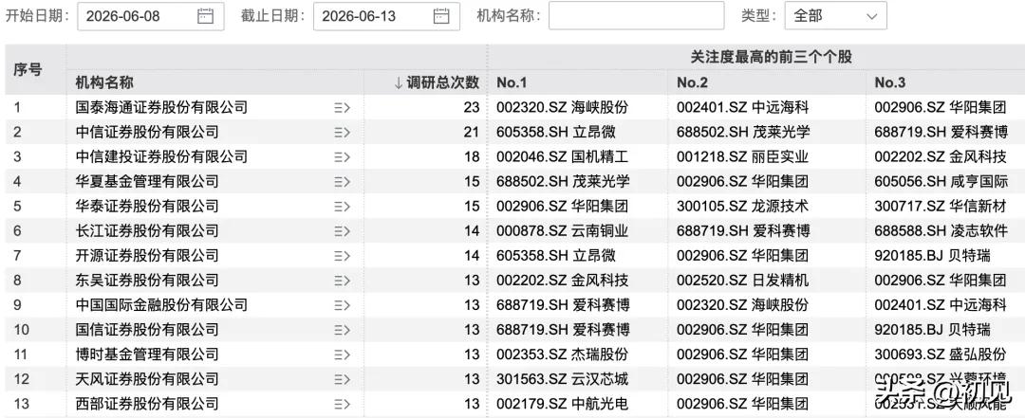The height and width of the screenshot is (418, 1025).
Task: Click stock 688588.SH 凌志软件
Action: pos(941,230)
